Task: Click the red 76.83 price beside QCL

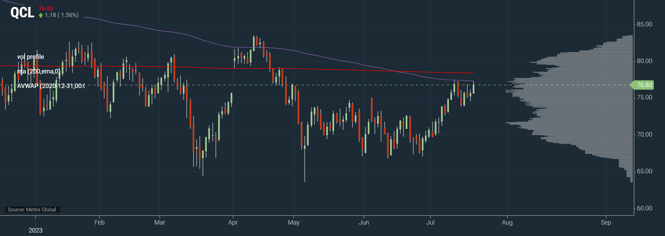Action: pos(46,8)
